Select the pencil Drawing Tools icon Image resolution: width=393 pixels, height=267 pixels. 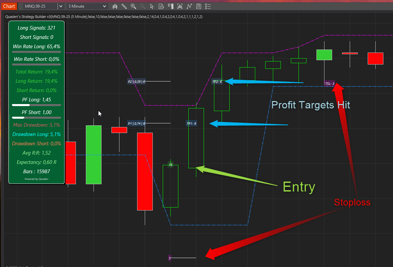coord(124,6)
